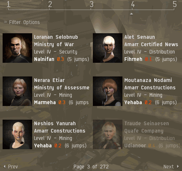The width and height of the screenshot is (182, 171).
Task: Click the Ministry of War corporation name
Action: [x=54, y=44]
